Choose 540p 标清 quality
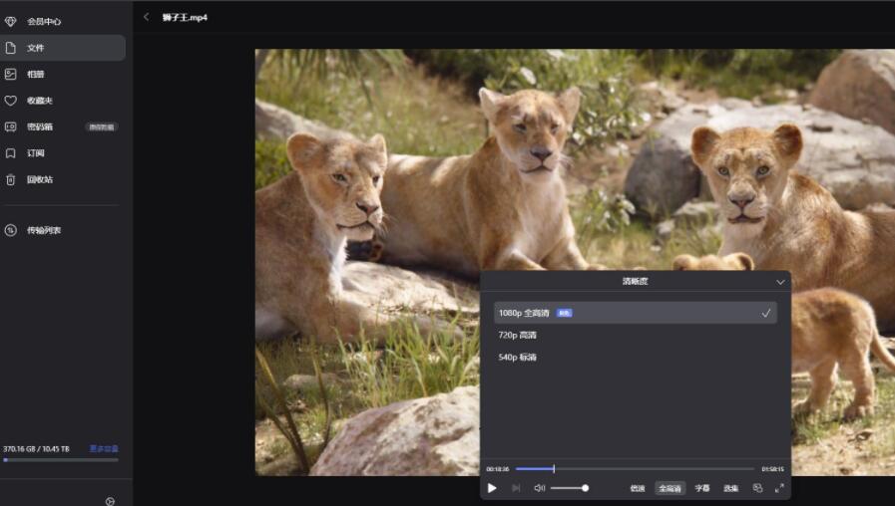Image resolution: width=895 pixels, height=506 pixels. (x=518, y=358)
